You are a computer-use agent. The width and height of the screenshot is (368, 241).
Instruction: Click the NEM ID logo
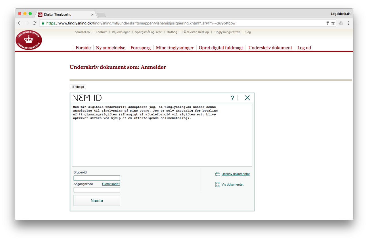[87, 98]
